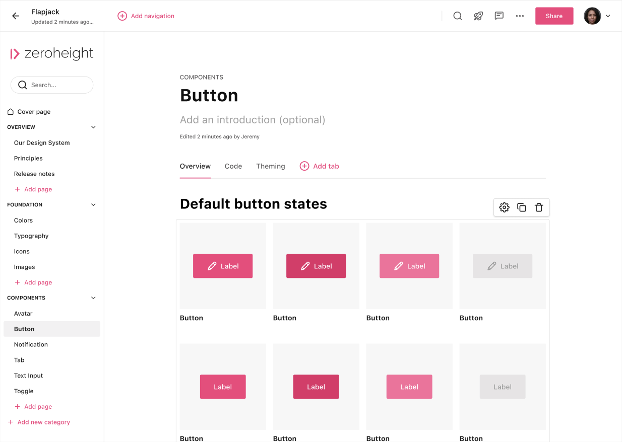The image size is (622, 442).
Task: Open the Tab component page
Action: click(x=19, y=360)
